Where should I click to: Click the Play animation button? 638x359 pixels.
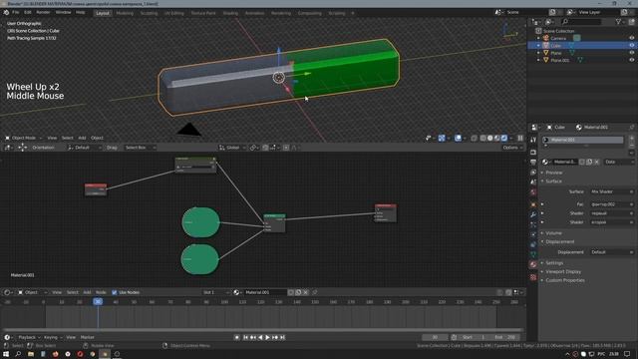pyautogui.click(x=267, y=337)
